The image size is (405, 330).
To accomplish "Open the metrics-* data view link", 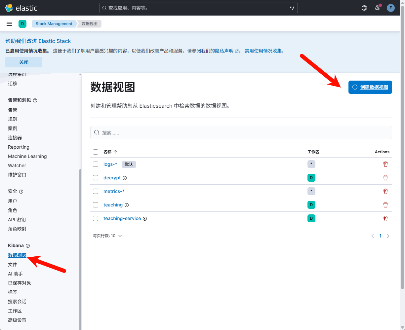I will 114,191.
